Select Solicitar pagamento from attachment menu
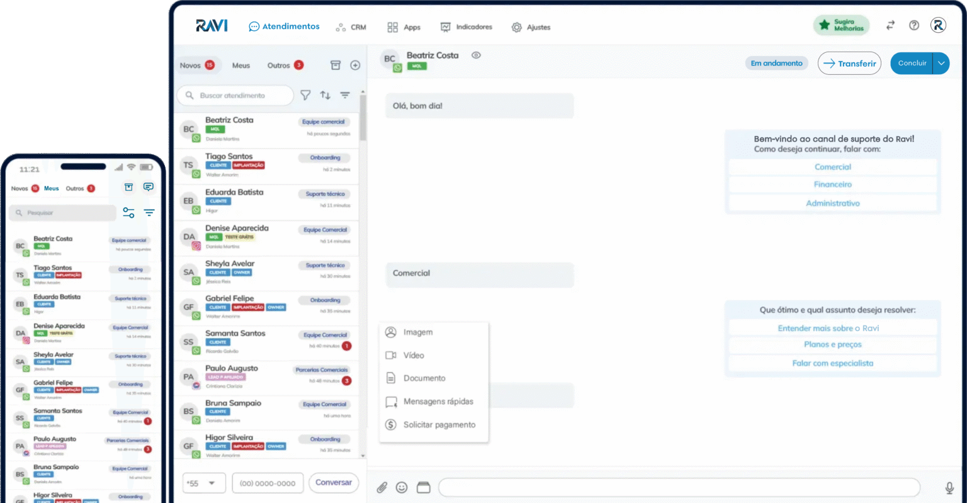Image resolution: width=967 pixels, height=503 pixels. tap(439, 425)
